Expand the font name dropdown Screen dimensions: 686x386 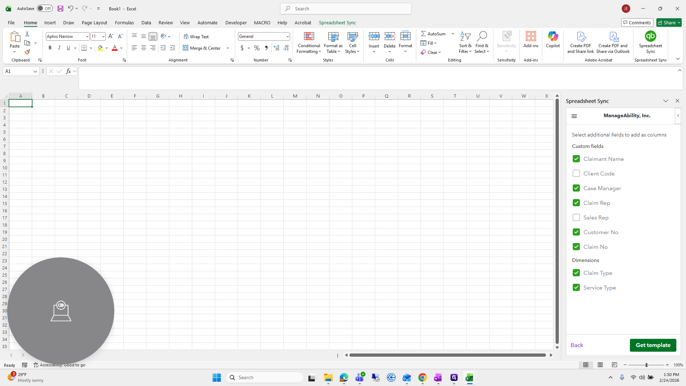click(87, 36)
